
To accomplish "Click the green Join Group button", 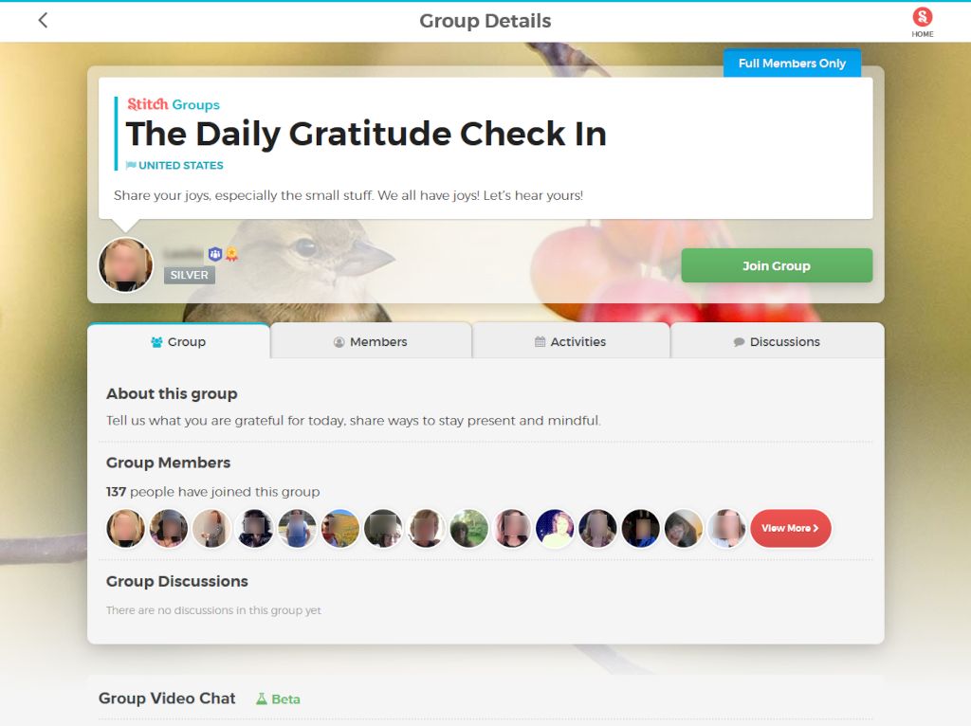I will (777, 265).
